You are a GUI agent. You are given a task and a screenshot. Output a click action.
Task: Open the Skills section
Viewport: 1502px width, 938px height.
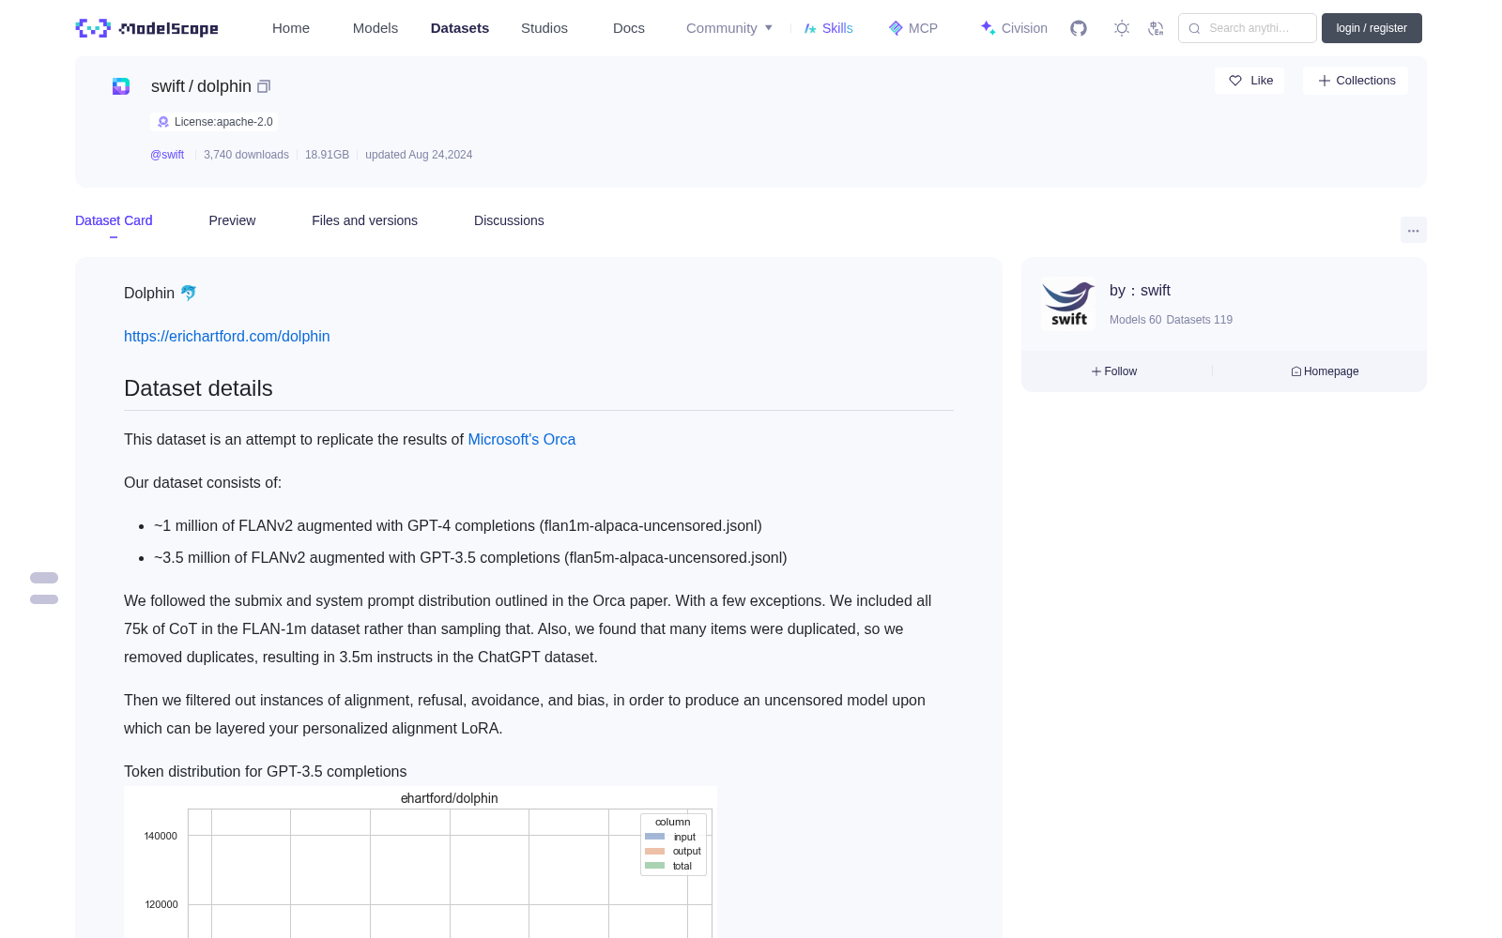pos(828,28)
